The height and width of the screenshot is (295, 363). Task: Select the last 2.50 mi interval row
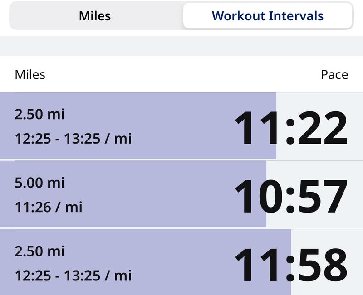[x=181, y=263]
